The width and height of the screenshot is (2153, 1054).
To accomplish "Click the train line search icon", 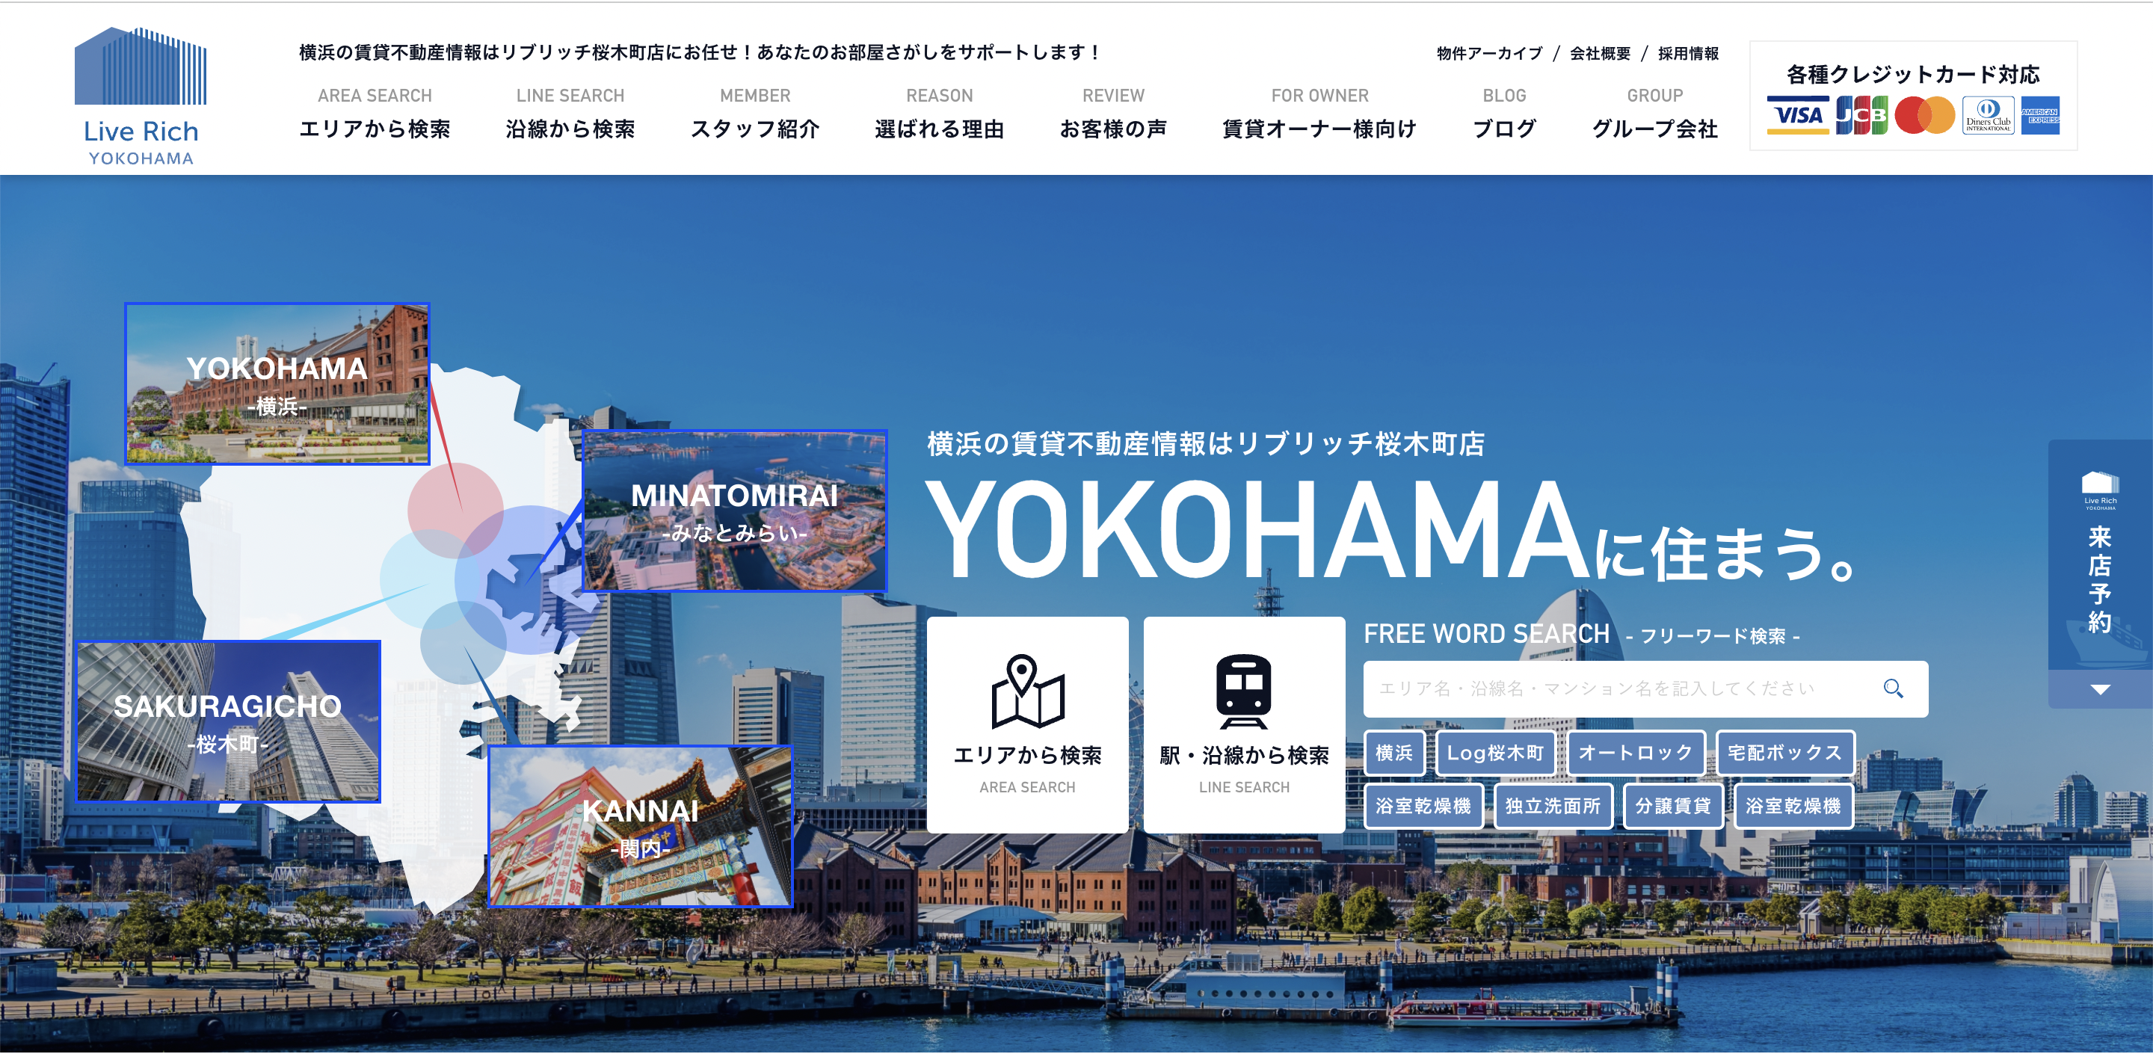I will point(1244,691).
